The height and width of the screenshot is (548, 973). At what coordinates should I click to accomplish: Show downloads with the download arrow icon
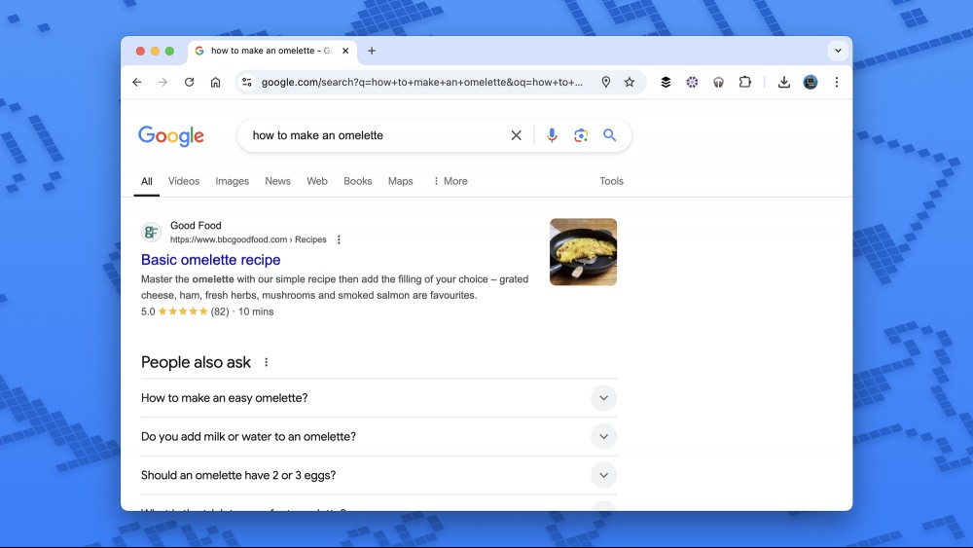coord(783,82)
